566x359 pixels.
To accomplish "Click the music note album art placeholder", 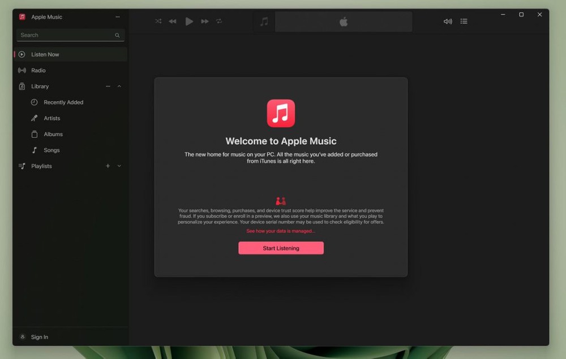I will tap(264, 21).
